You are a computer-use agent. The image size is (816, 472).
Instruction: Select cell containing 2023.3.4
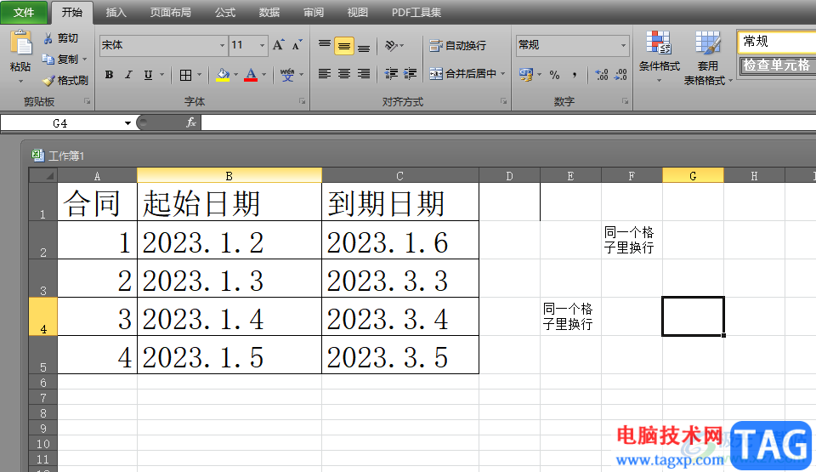(x=399, y=316)
